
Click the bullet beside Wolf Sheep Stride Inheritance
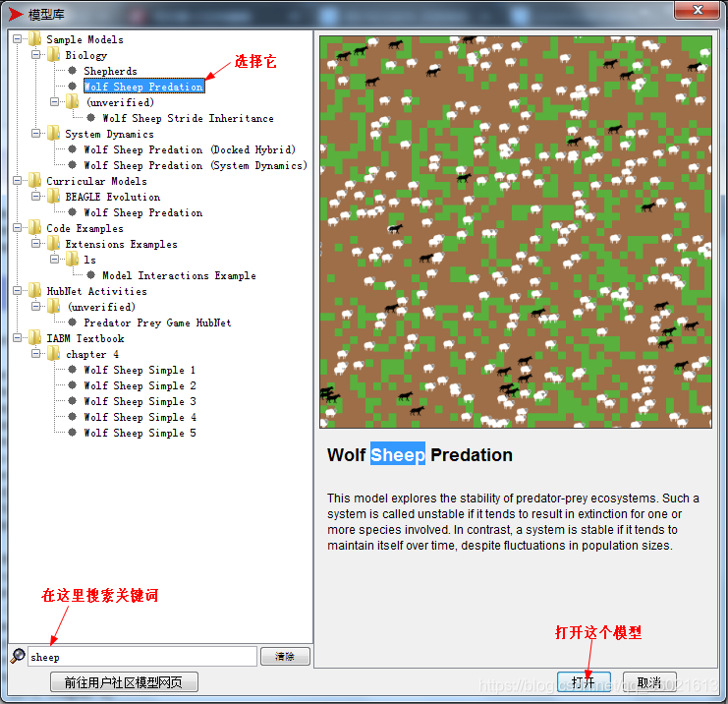coord(91,118)
